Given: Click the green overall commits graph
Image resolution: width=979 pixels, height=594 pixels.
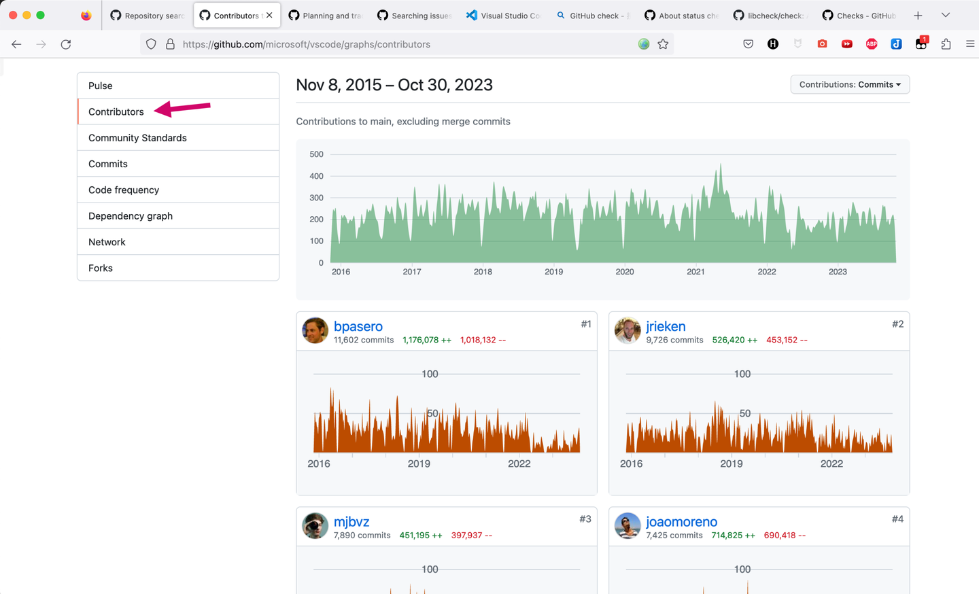Looking at the screenshot, I should (613, 213).
